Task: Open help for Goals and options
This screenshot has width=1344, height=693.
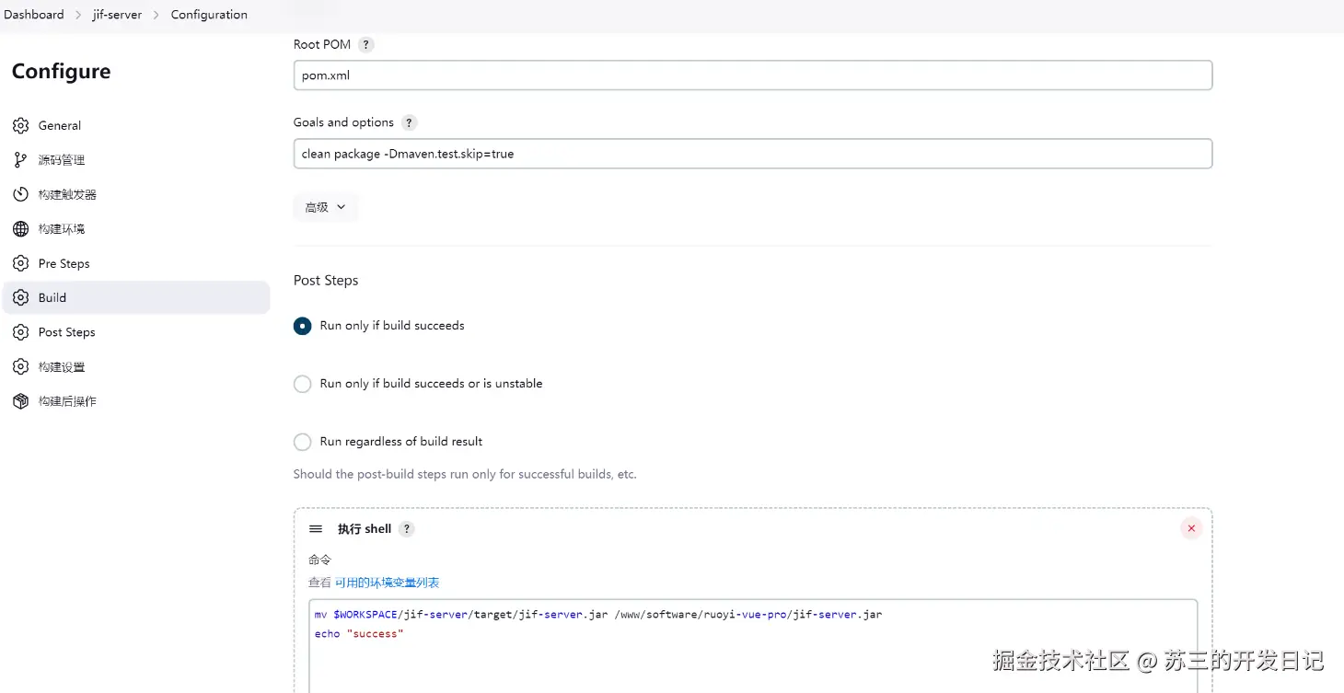Action: [409, 122]
